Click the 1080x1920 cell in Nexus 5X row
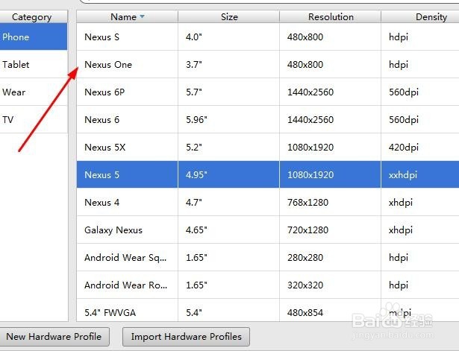Screen dimensions: 459x351 click(331, 147)
